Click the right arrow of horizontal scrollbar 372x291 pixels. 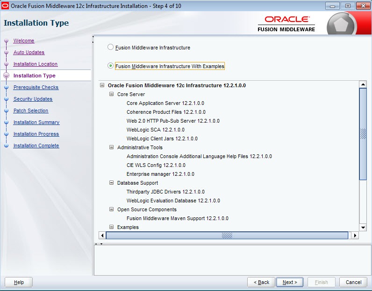click(x=355, y=236)
